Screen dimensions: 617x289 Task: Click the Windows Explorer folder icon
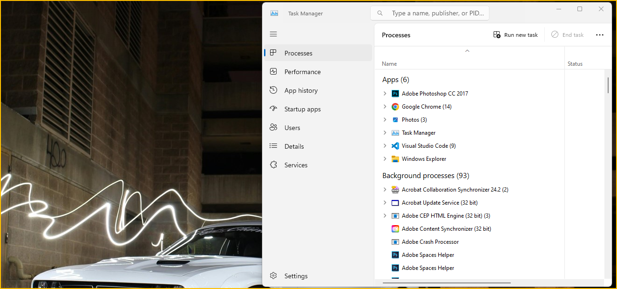[395, 159]
